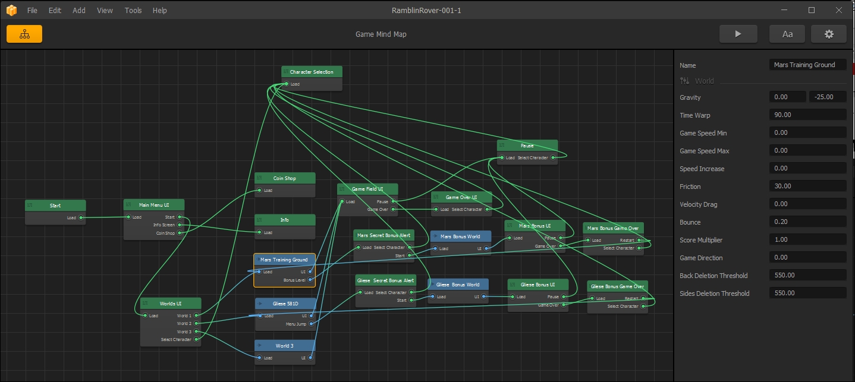855x382 pixels.
Task: Select the Worlds UI node header
Action: [x=171, y=304]
